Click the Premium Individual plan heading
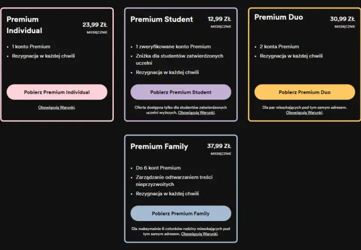Screen dimensions: 361x250 click(x=24, y=25)
